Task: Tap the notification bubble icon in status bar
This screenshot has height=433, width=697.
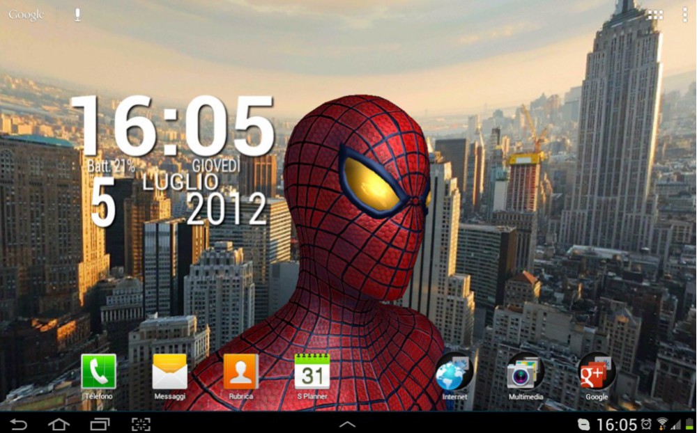Action: (583, 424)
